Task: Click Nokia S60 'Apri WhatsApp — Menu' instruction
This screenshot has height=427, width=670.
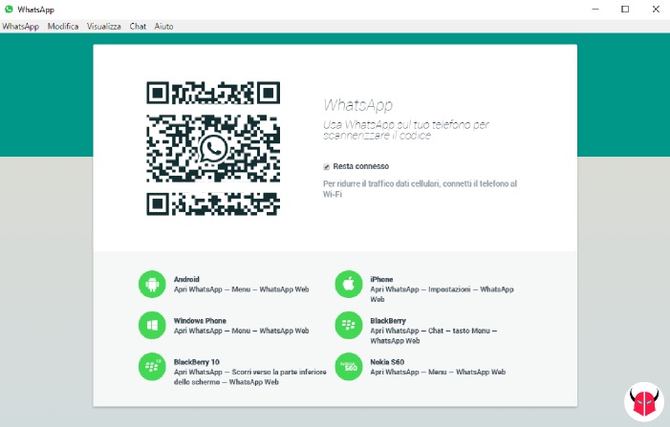Action: point(438,373)
